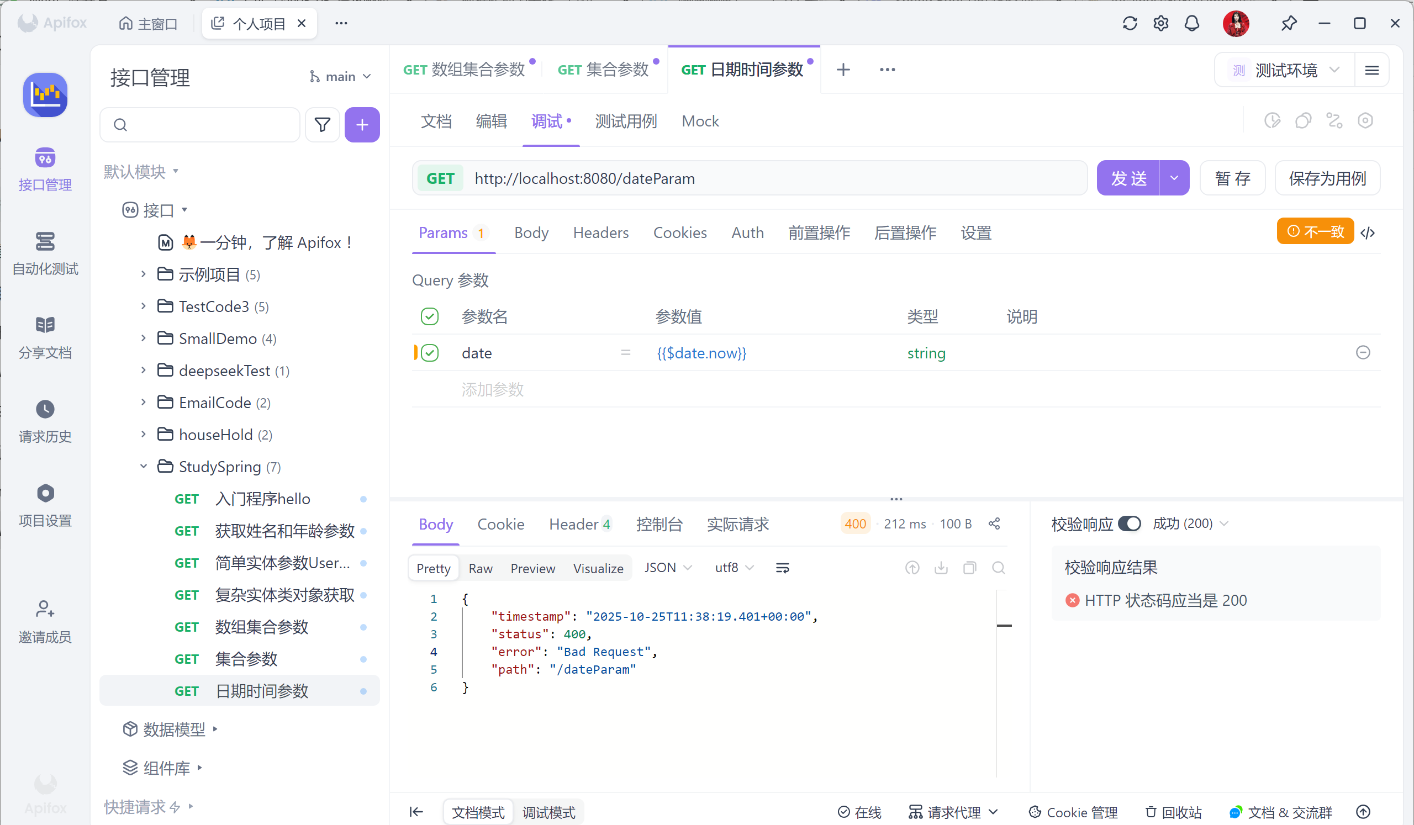This screenshot has height=825, width=1414.
Task: Click the code generation icon
Action: click(1368, 232)
